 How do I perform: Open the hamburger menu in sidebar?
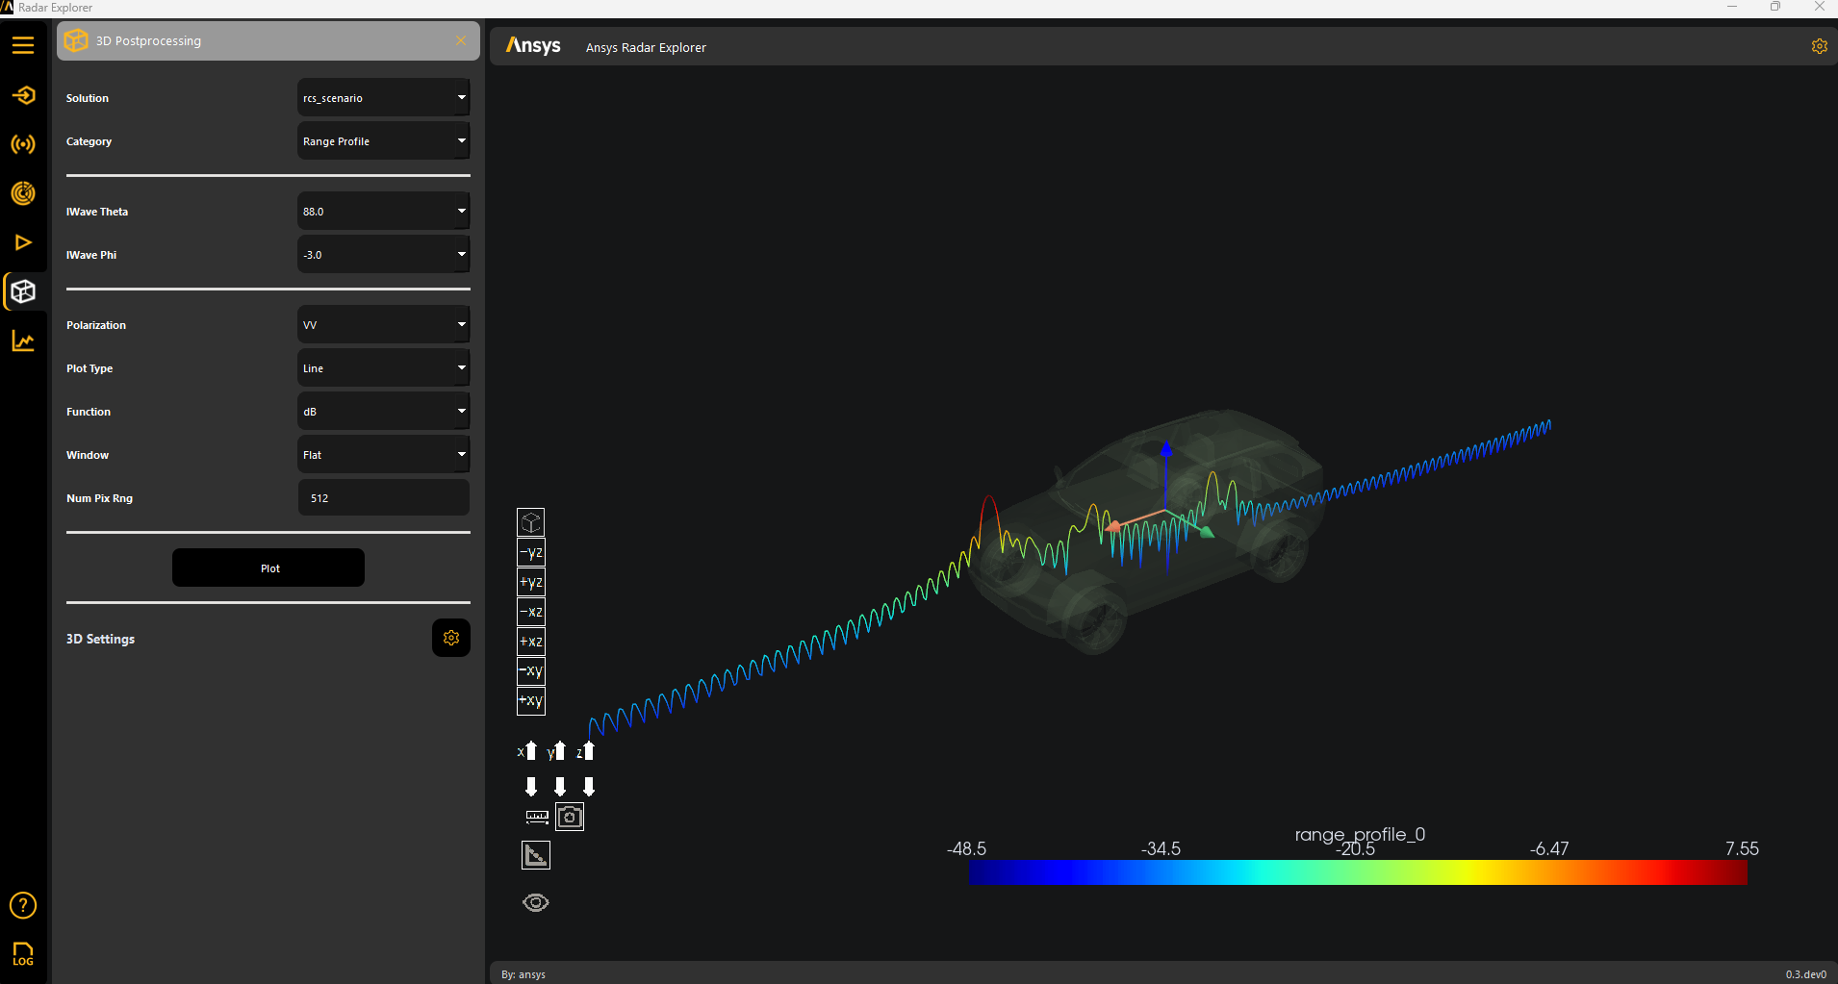pyautogui.click(x=23, y=45)
